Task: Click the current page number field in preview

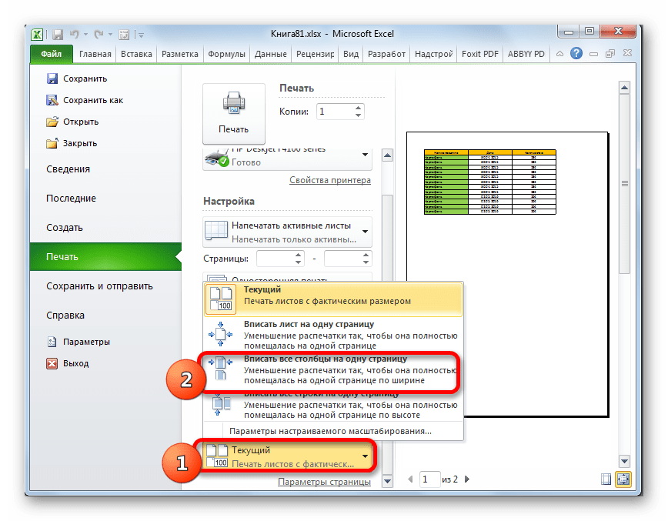Action: click(429, 479)
